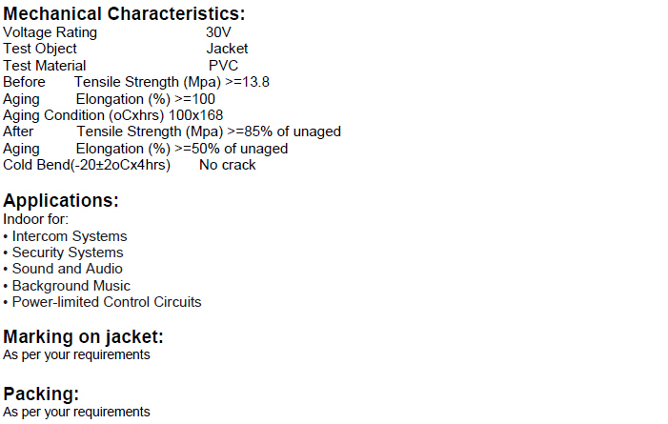Click the Elongation >=100 line
Viewport: 668px width, 424px height.
pyautogui.click(x=145, y=99)
